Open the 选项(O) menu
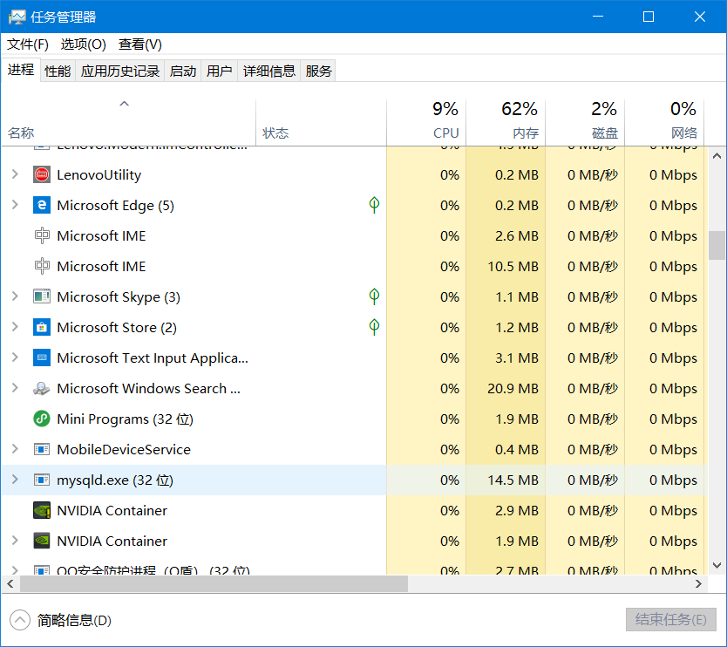The image size is (727, 647). (84, 44)
